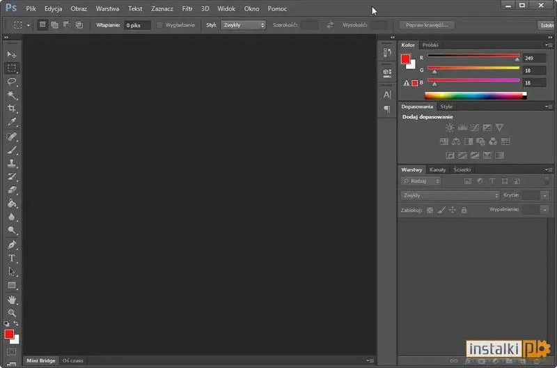Viewport: 557px width, 368px height.
Task: Select the Crop tool
Action: pos(12,109)
